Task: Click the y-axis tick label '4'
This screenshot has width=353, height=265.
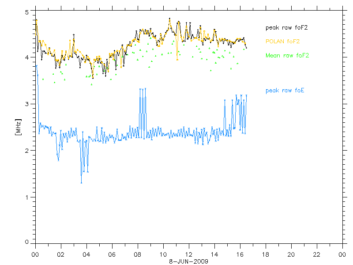Action: [27, 57]
